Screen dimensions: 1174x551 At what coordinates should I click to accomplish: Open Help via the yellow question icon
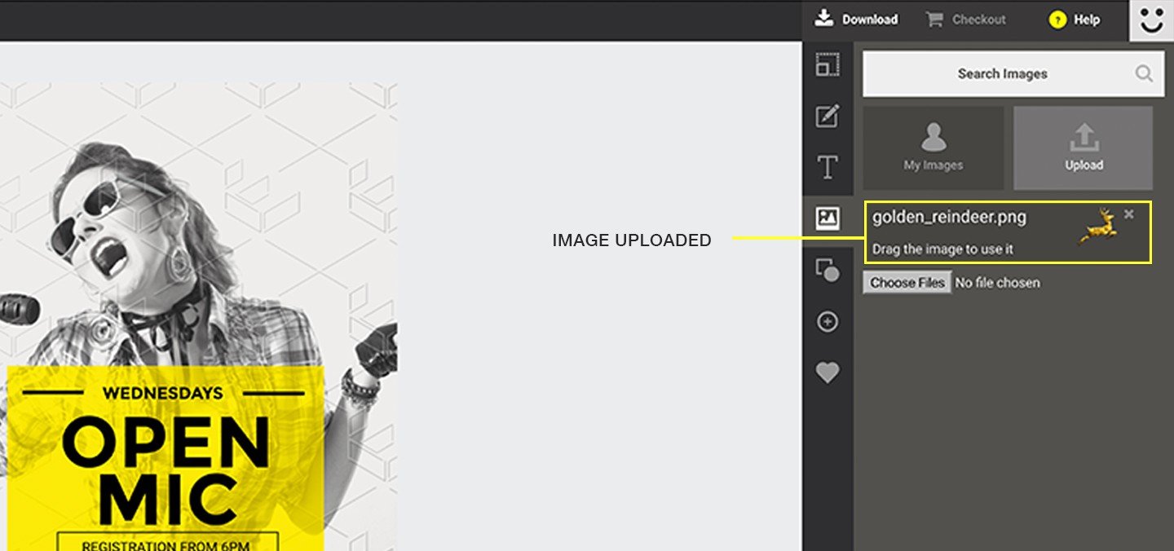tap(1058, 20)
